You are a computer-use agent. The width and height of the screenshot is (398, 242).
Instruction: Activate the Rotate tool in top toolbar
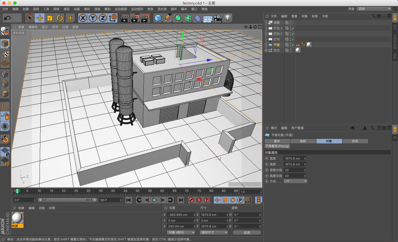60,18
